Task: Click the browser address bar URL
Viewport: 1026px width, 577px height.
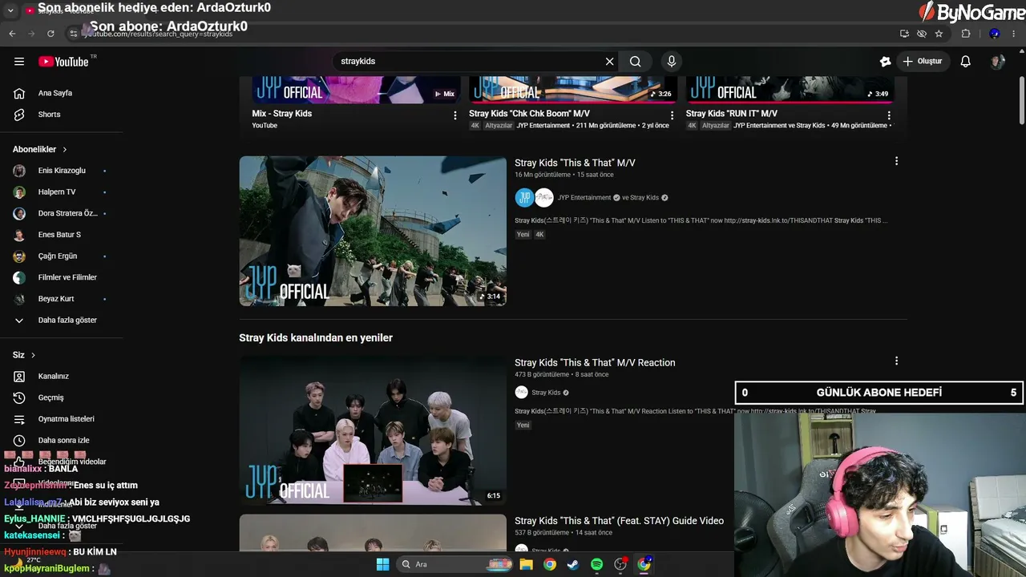Action: point(158,34)
